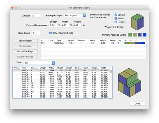Sort the case list by Vol Ef. column
The height and width of the screenshot is (123, 159).
[x=104, y=68]
